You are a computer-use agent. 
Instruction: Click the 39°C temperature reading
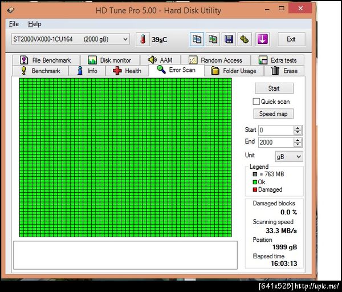(x=160, y=40)
